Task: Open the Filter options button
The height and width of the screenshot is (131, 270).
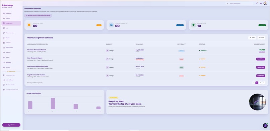Action: click(x=252, y=38)
